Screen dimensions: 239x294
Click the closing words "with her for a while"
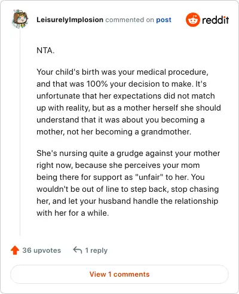click(x=72, y=213)
